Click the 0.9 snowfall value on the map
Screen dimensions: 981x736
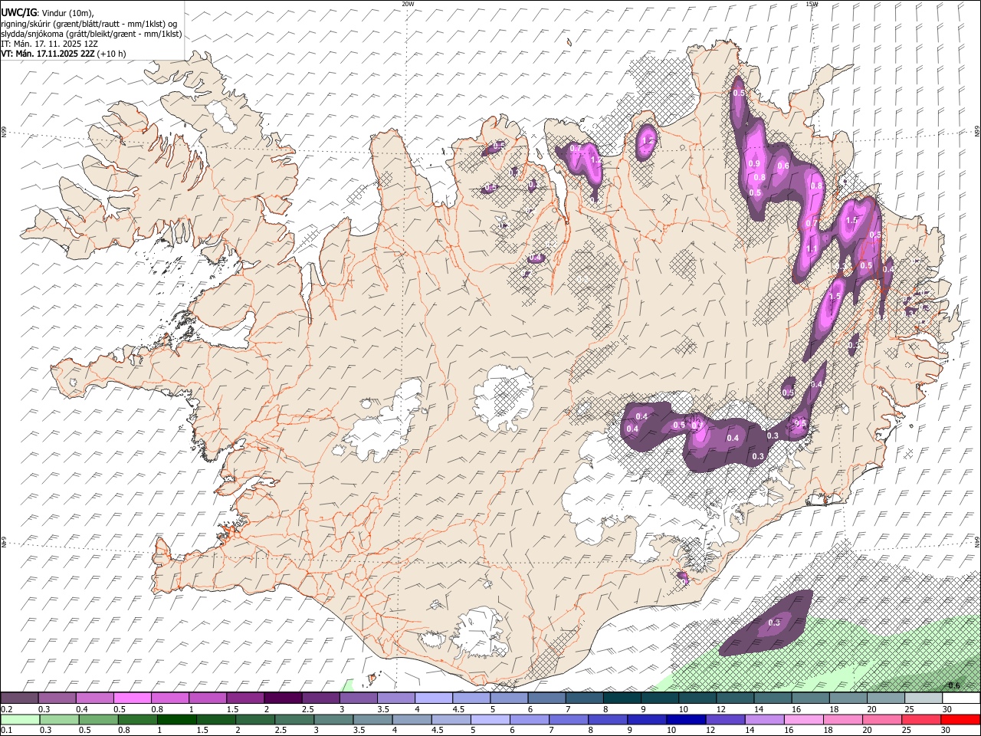pyautogui.click(x=754, y=163)
